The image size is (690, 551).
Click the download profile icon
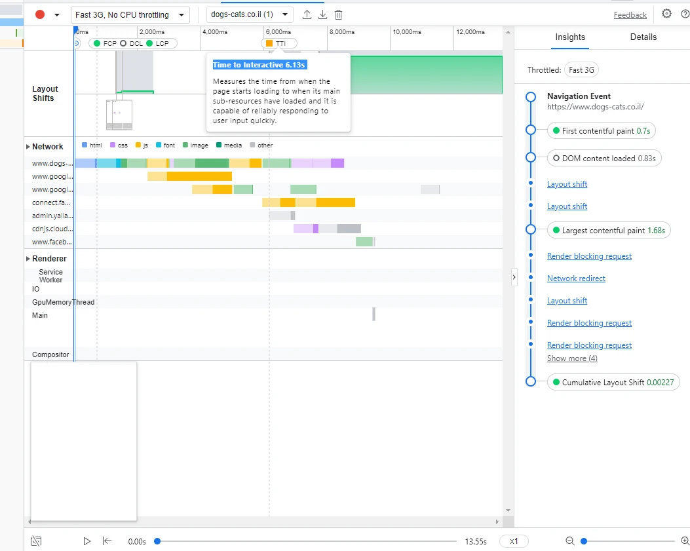point(322,14)
